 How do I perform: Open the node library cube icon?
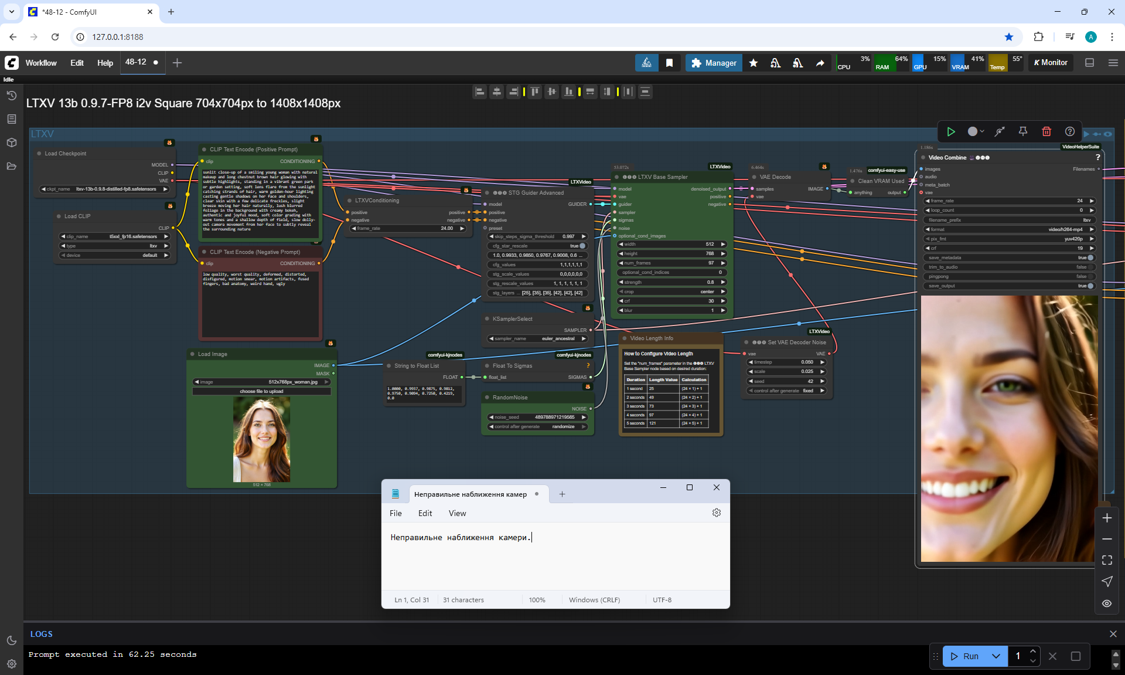tap(11, 143)
